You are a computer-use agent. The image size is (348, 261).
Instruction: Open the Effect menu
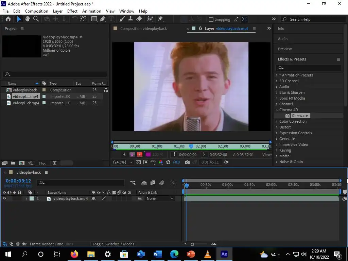(72, 11)
